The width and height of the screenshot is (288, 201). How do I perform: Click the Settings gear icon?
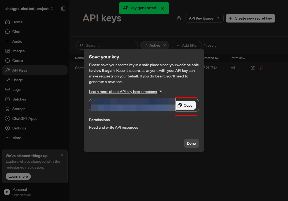pyautogui.click(x=8, y=128)
